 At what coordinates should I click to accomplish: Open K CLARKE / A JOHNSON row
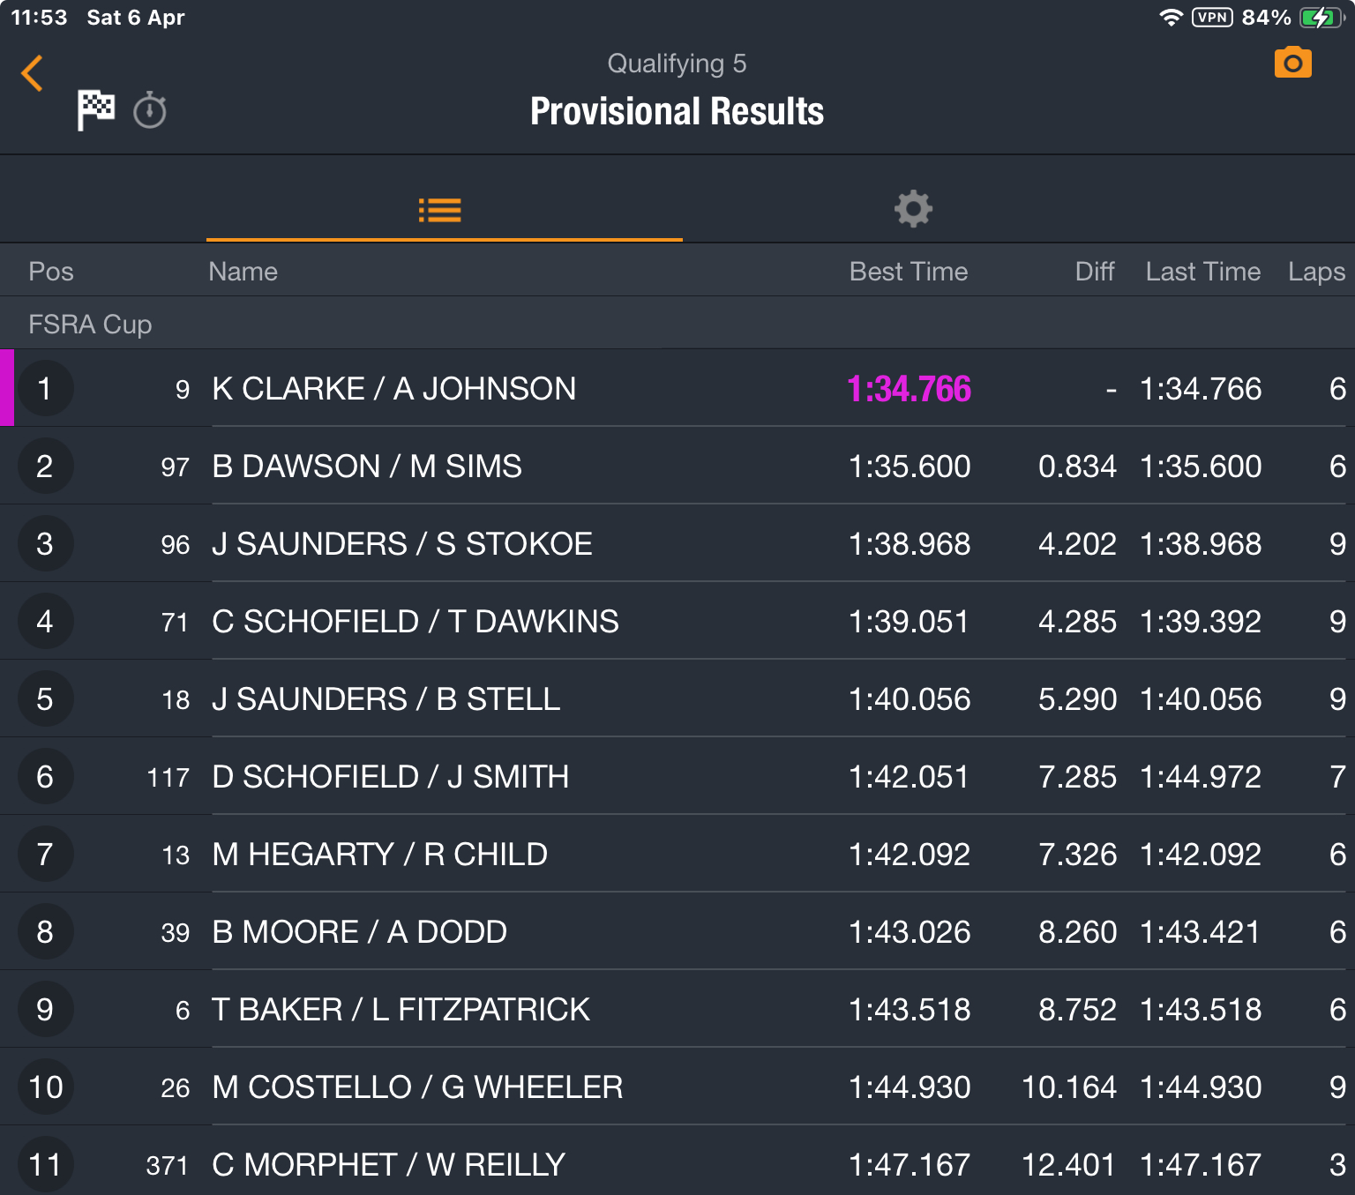tap(677, 388)
